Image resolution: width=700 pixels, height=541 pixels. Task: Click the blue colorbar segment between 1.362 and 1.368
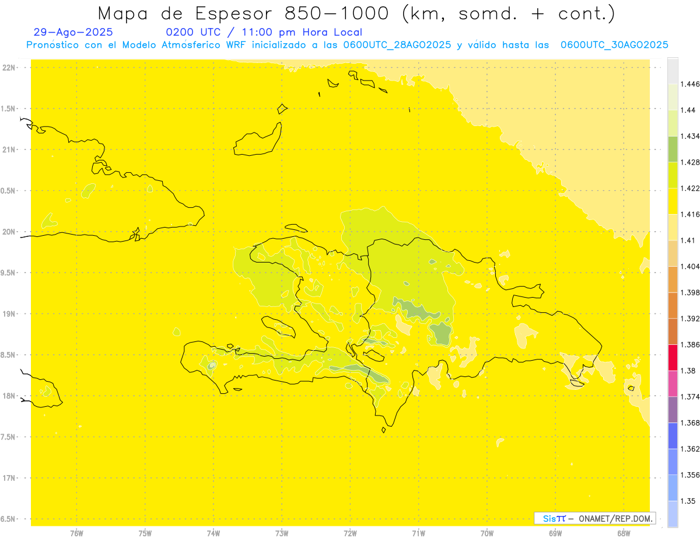tap(673, 435)
